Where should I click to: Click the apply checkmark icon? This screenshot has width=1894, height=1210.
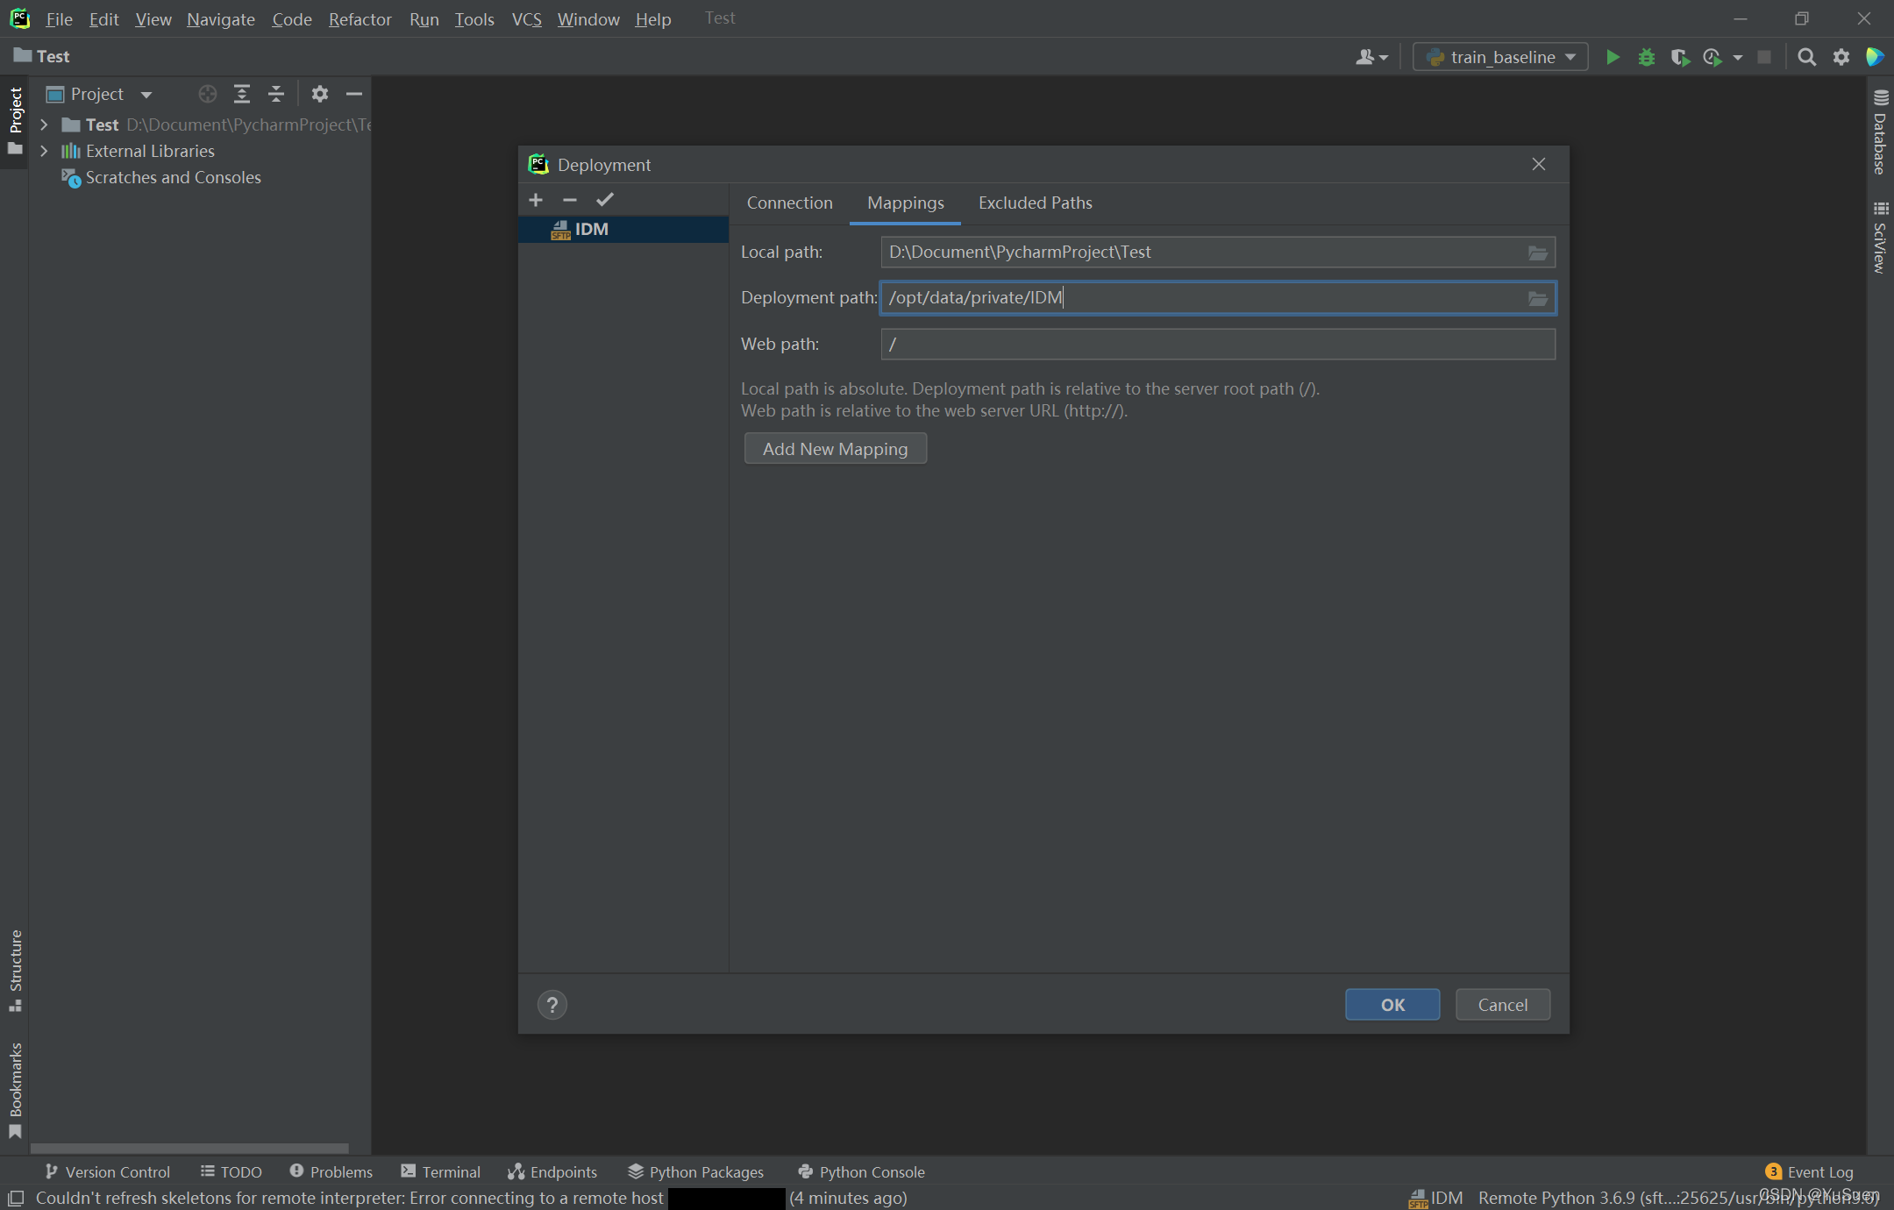[x=605, y=199]
